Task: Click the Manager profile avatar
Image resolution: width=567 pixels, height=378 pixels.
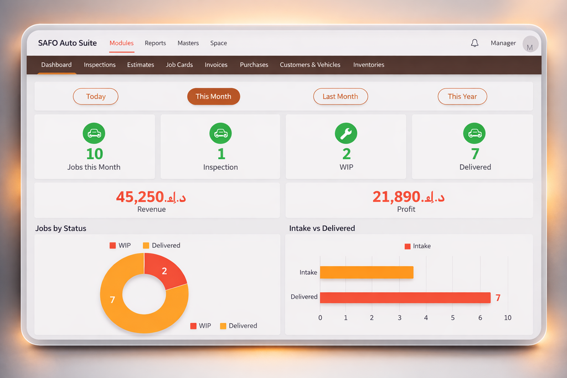Action: coord(530,44)
